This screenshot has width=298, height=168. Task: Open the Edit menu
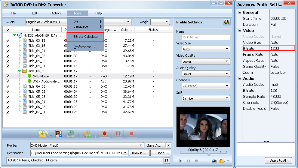tap(34, 13)
